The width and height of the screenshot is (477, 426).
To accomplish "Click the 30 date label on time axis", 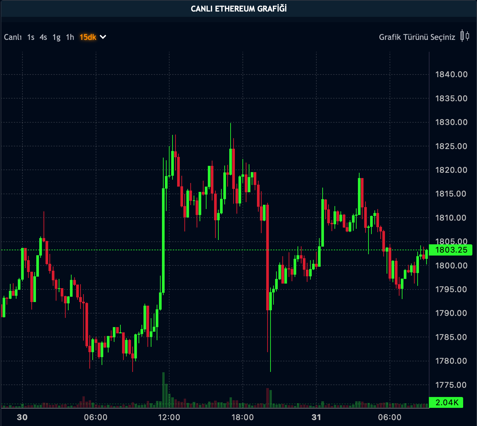I will [22, 417].
